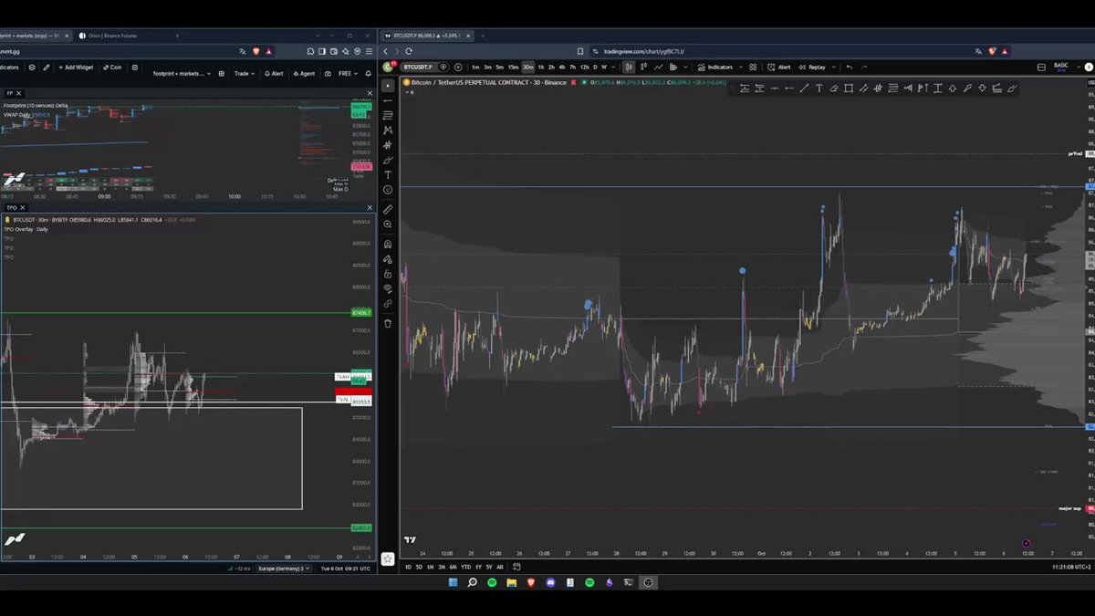Start bar Replay in TradingView

(811, 67)
